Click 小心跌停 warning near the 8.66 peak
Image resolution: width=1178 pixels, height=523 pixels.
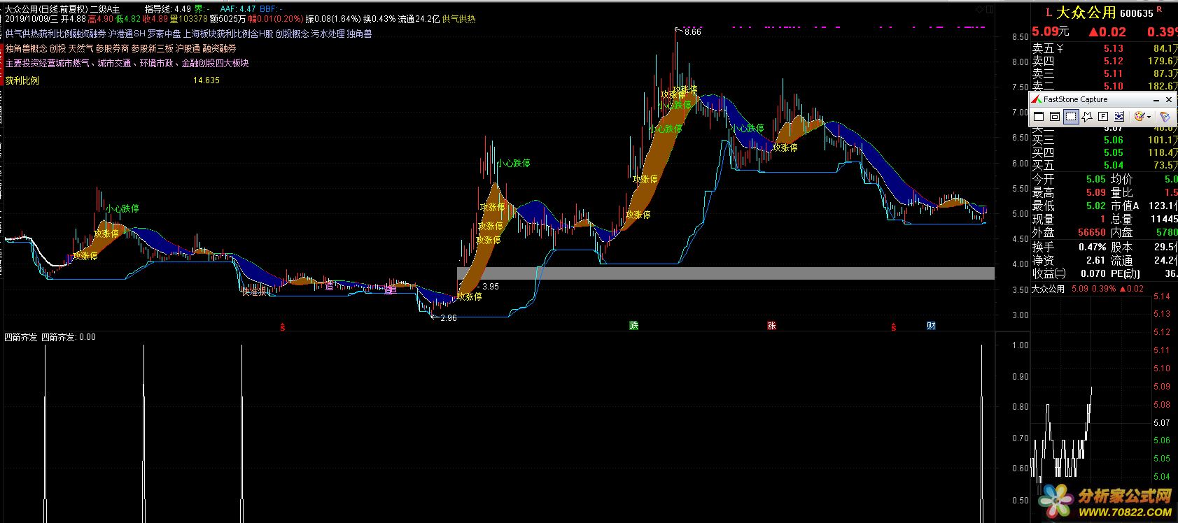click(675, 105)
